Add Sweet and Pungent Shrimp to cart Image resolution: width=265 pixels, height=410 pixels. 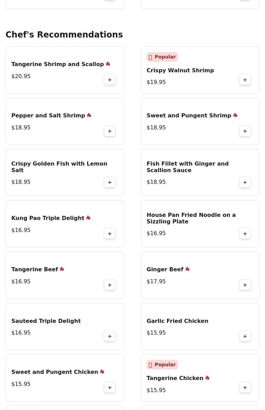pyautogui.click(x=245, y=131)
